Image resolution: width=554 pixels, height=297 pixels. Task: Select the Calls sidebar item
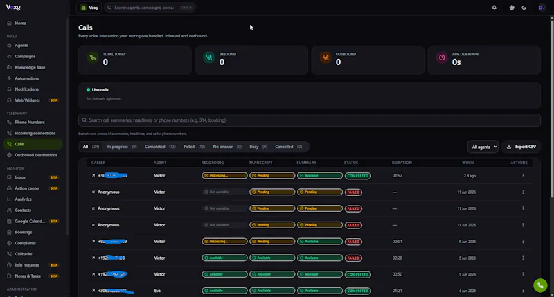(x=33, y=144)
